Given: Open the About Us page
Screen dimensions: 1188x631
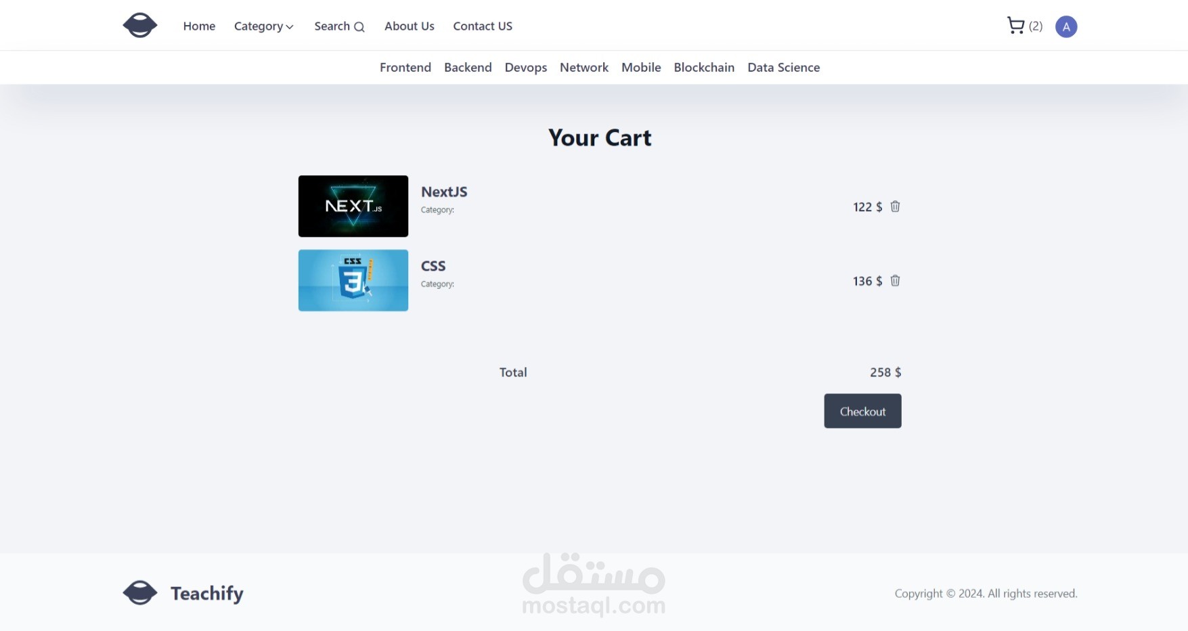Looking at the screenshot, I should coord(410,26).
